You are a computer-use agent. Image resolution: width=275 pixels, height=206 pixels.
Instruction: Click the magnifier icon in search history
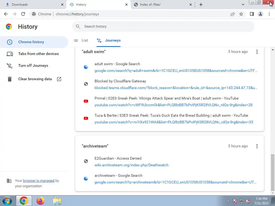click(x=78, y=27)
